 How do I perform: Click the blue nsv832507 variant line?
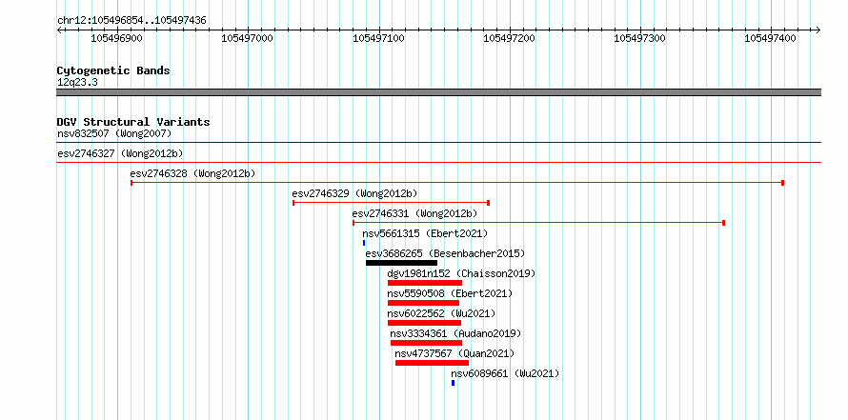click(438, 143)
